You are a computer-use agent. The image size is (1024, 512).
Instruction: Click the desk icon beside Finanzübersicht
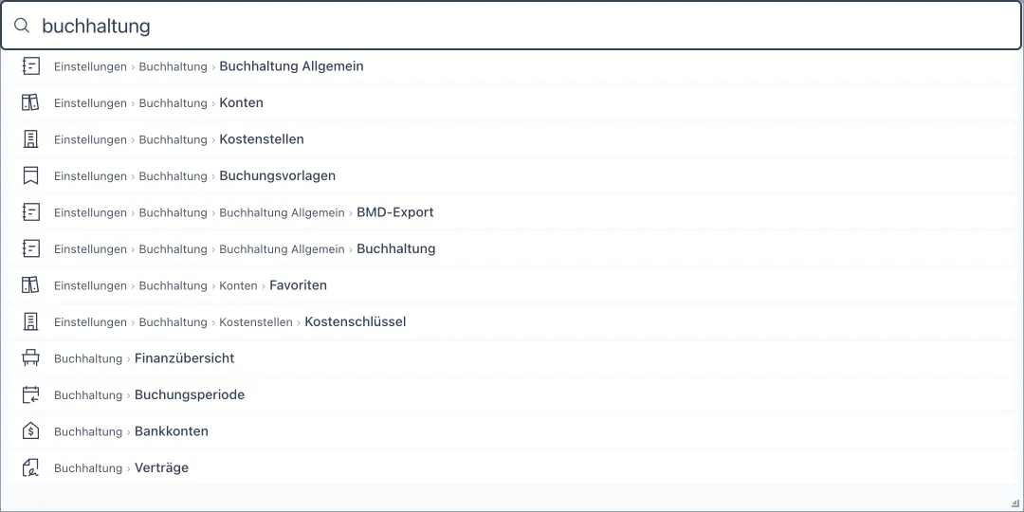(30, 358)
